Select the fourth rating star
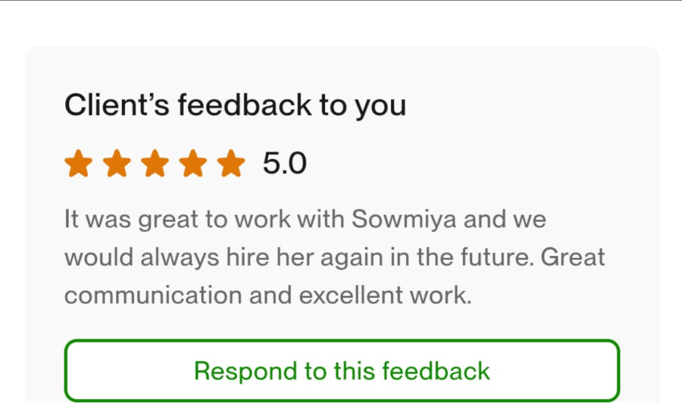 pyautogui.click(x=193, y=164)
